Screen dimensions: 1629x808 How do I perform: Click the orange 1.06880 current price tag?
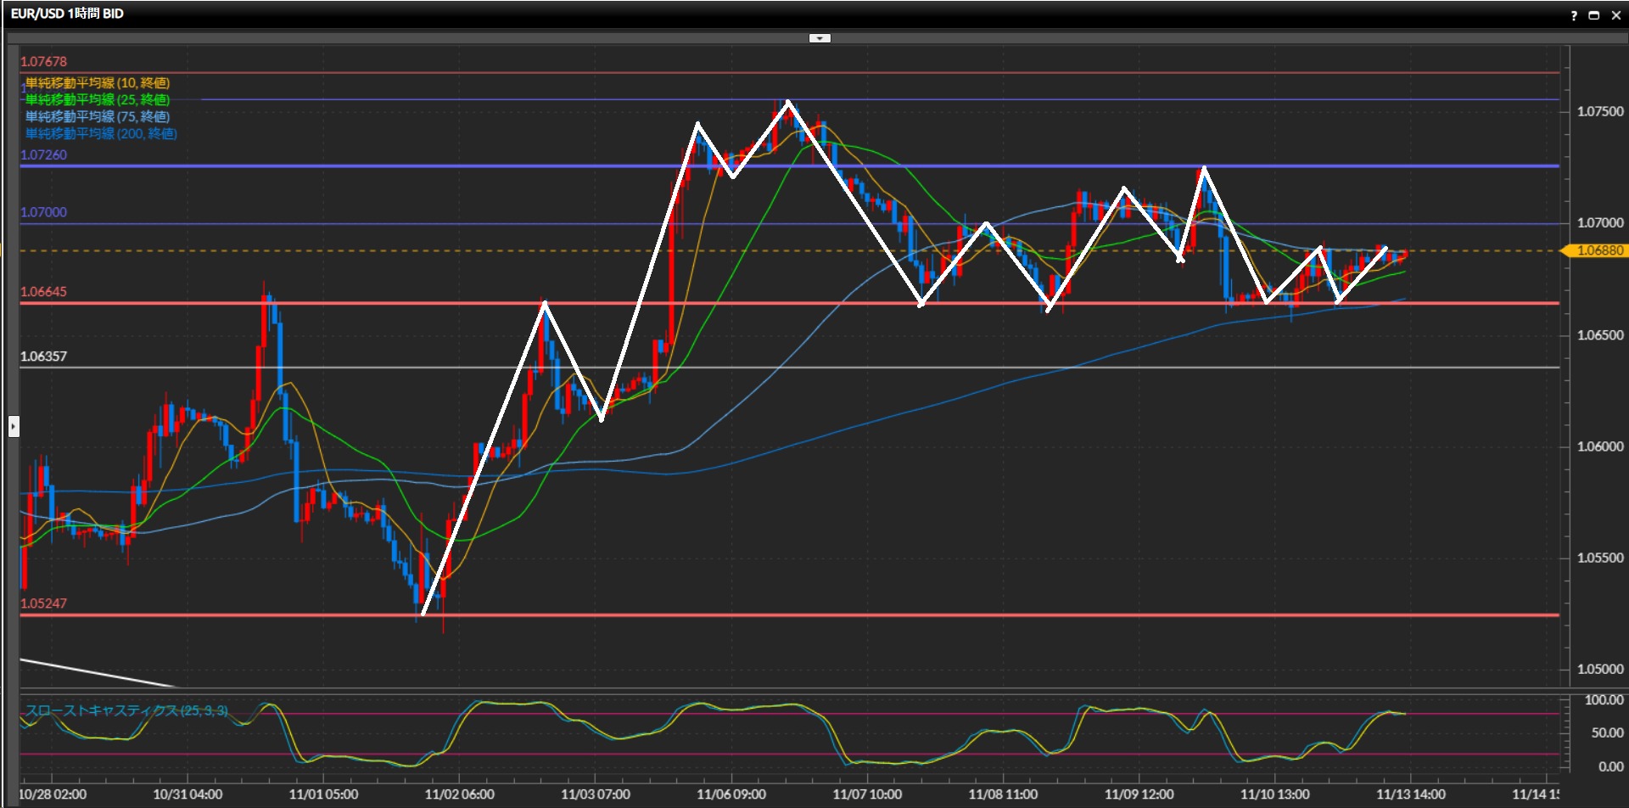[x=1598, y=250]
